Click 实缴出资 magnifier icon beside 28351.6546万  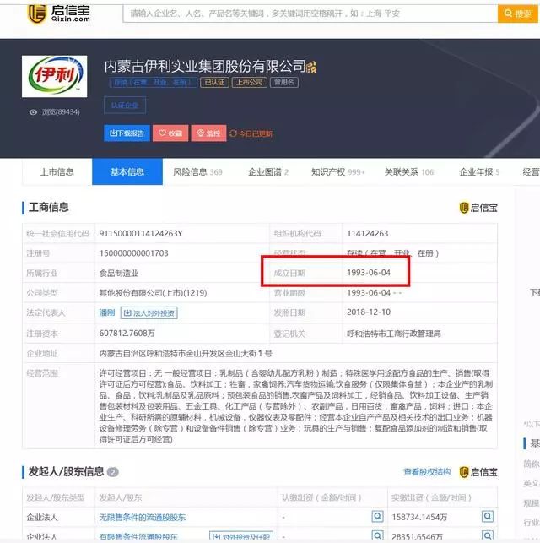coord(488,535)
